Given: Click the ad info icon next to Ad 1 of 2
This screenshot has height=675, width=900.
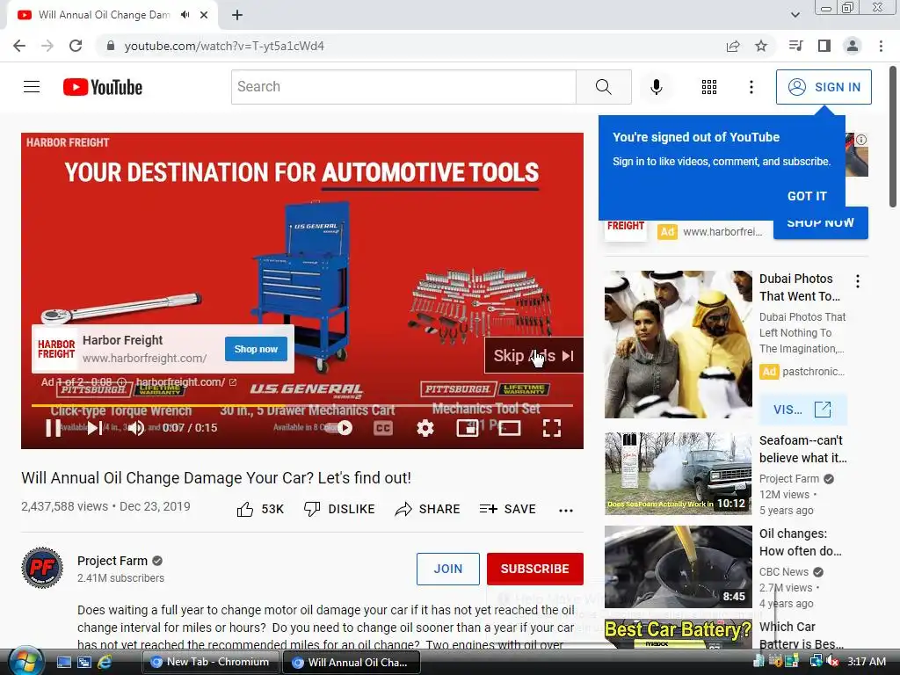Looking at the screenshot, I should coord(121,382).
